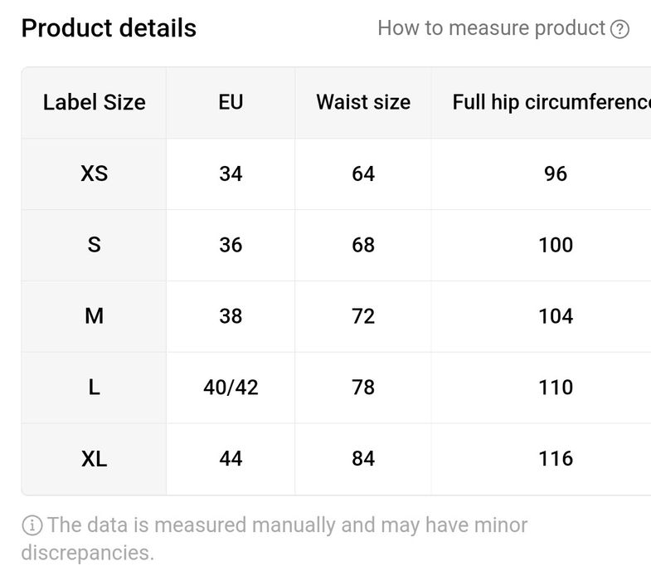Image resolution: width=651 pixels, height=581 pixels.
Task: Click the EU 40/42 cell
Action: click(x=231, y=388)
